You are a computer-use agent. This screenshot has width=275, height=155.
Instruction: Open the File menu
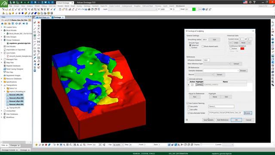tap(10, 6)
